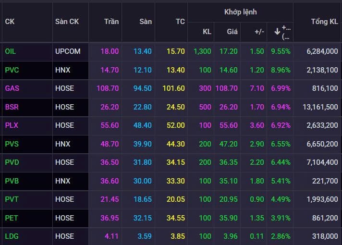Click the Khớp lệnh group header

coord(240,12)
